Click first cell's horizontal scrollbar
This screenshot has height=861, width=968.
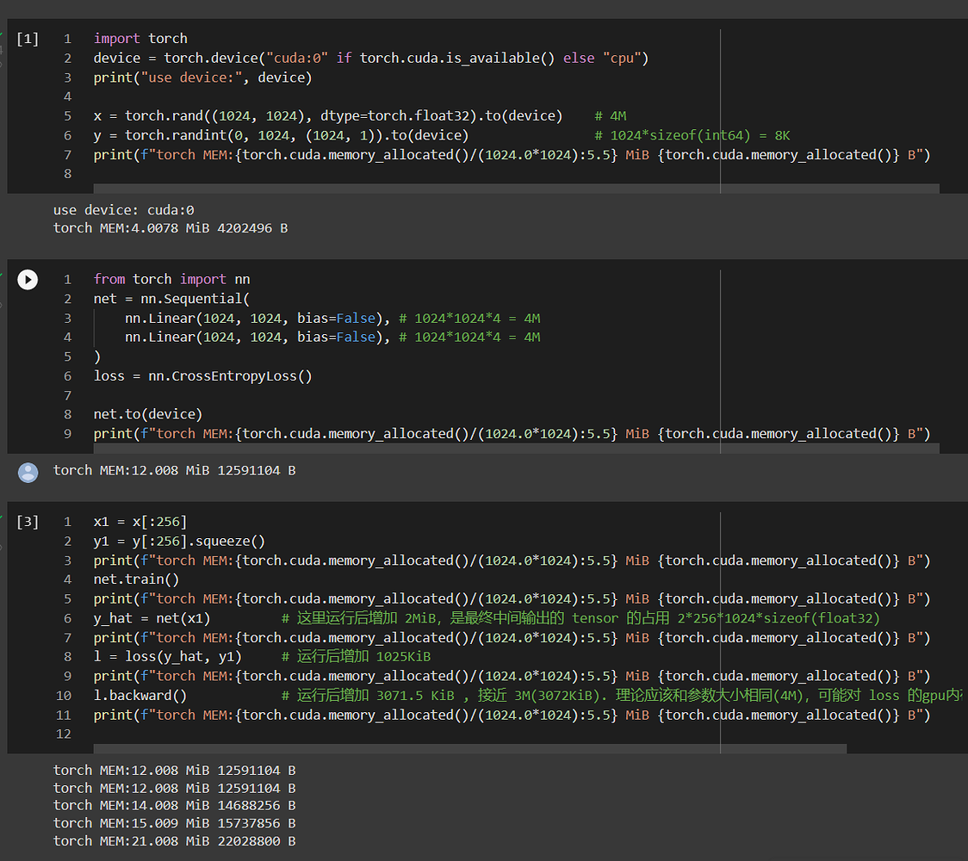515,188
